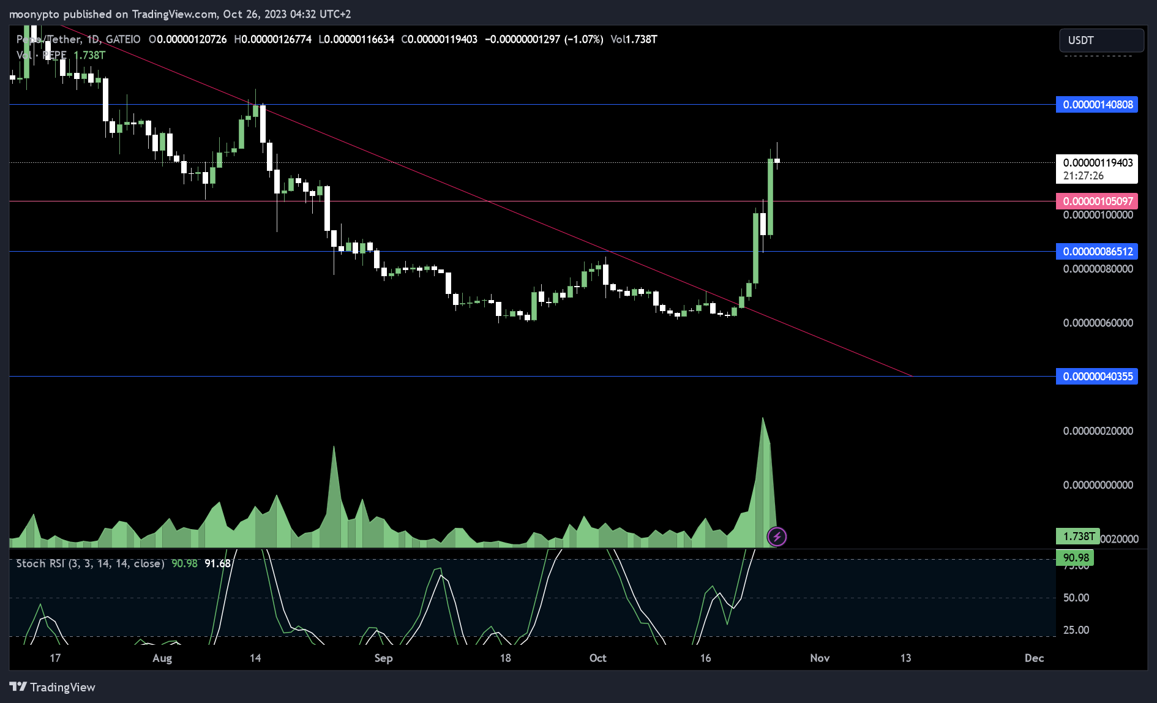Click the 25.00 Stoch RSI axis tick
Viewport: 1157px width, 703px height.
1076,630
